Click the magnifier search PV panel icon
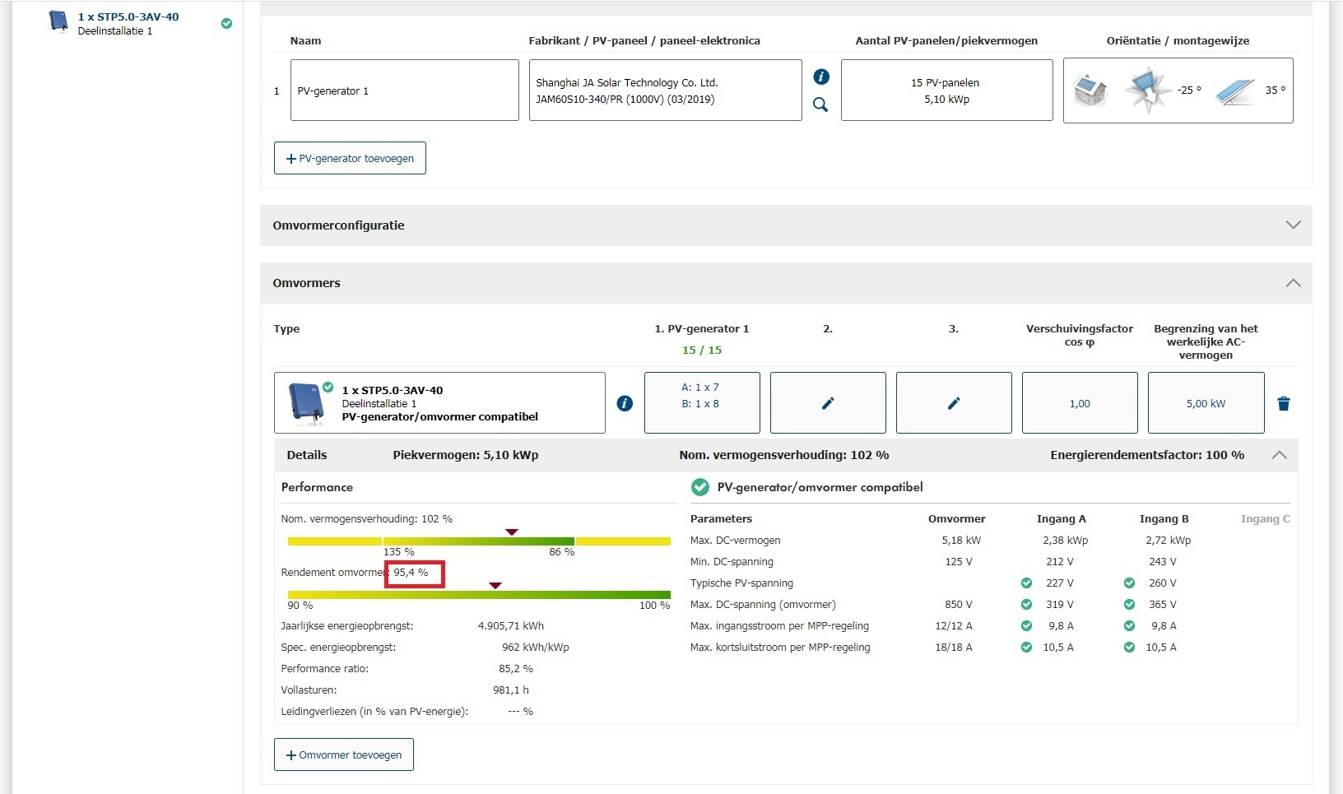Image resolution: width=1343 pixels, height=794 pixels. coord(820,104)
